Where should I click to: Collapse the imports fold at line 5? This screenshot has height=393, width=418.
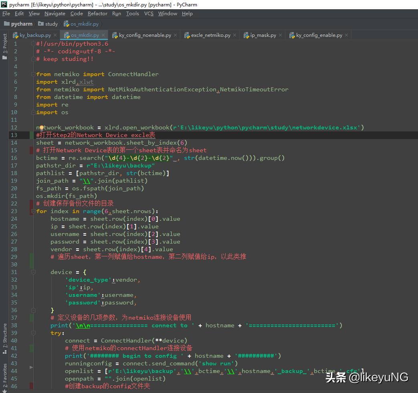coord(33,74)
